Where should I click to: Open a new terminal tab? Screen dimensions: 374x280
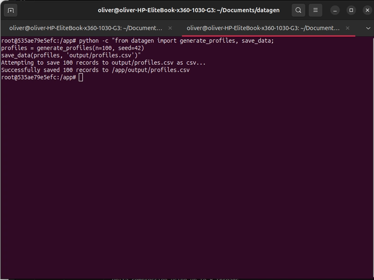pyautogui.click(x=11, y=10)
